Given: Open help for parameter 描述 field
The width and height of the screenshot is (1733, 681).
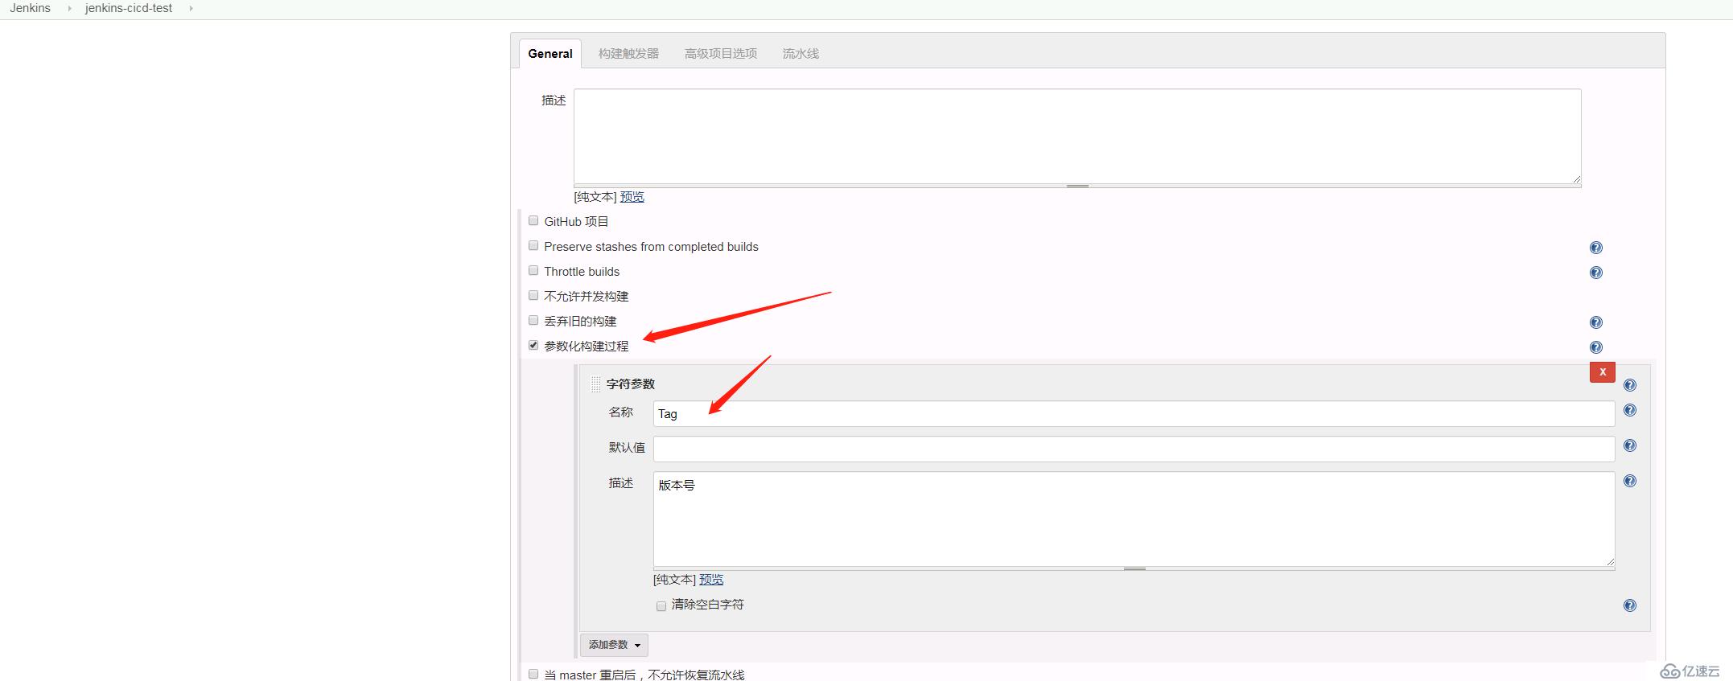Looking at the screenshot, I should click(x=1630, y=481).
